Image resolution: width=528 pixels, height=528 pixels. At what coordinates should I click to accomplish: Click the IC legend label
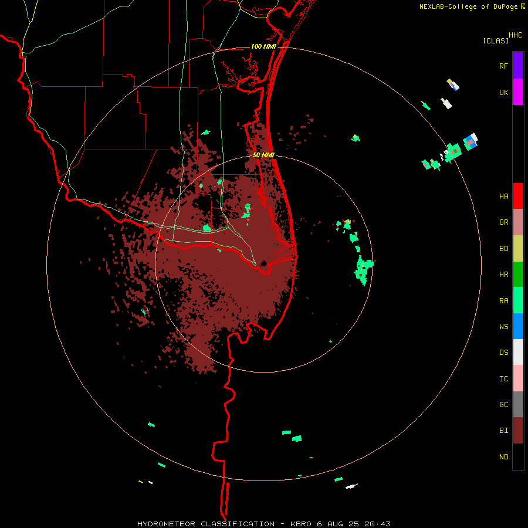[x=503, y=379]
